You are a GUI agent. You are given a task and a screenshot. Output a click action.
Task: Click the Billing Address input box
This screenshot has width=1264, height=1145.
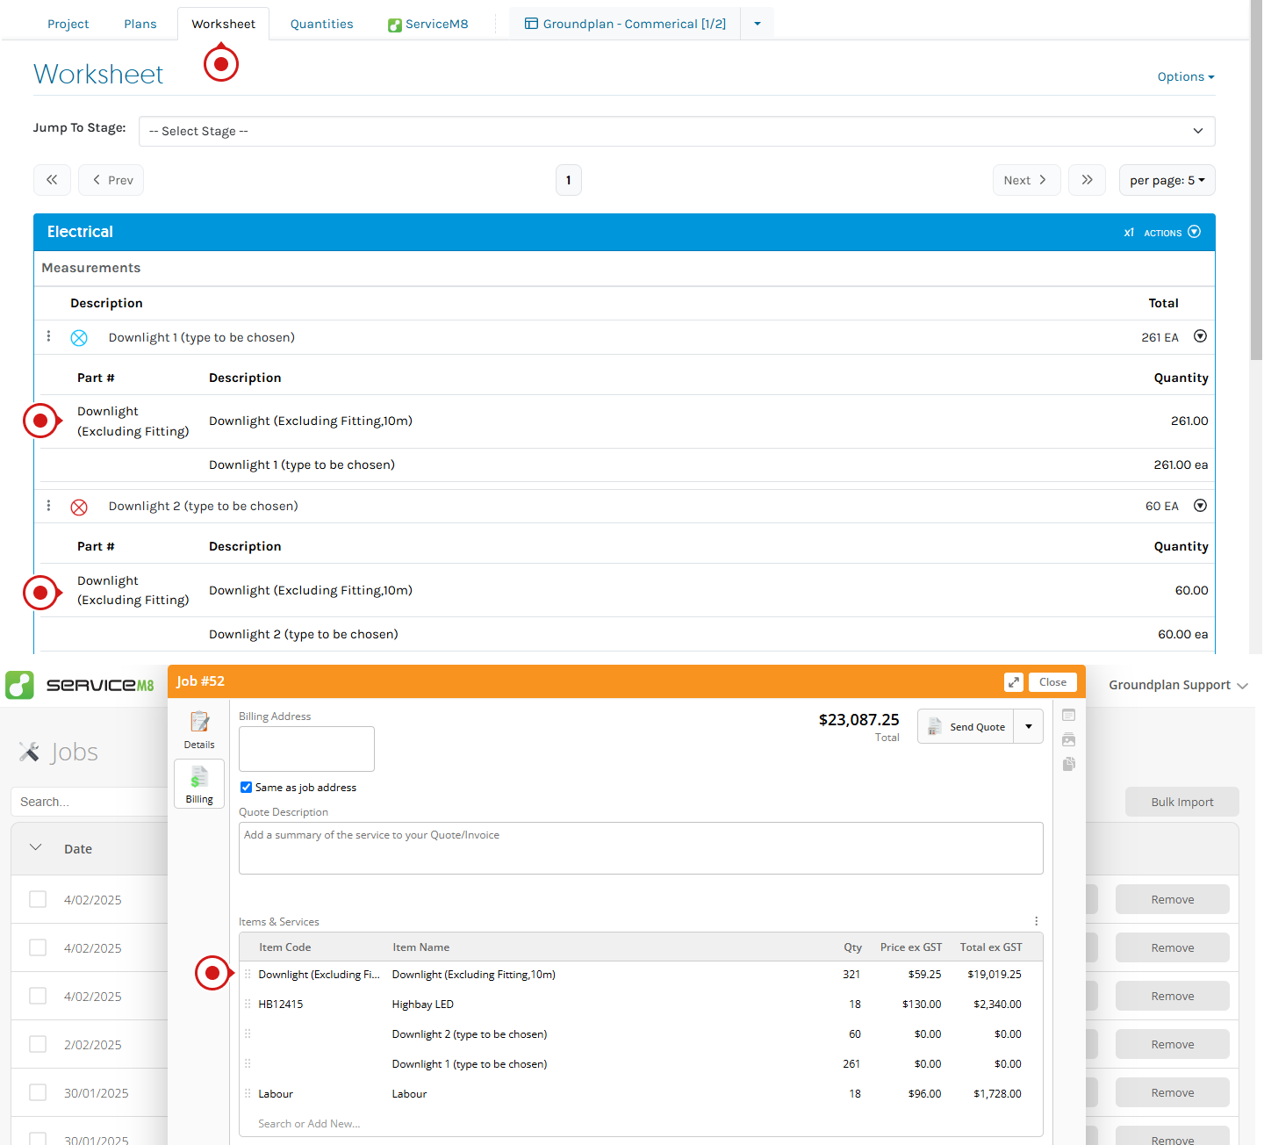306,749
